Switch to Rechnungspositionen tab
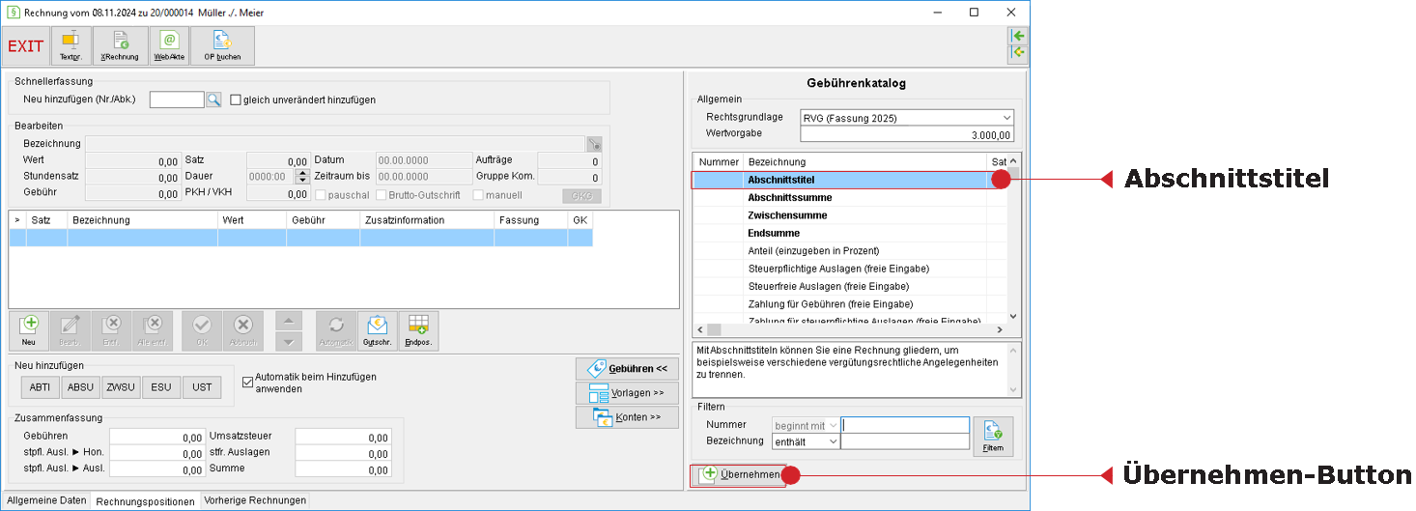The height and width of the screenshot is (511, 1416). click(x=145, y=501)
